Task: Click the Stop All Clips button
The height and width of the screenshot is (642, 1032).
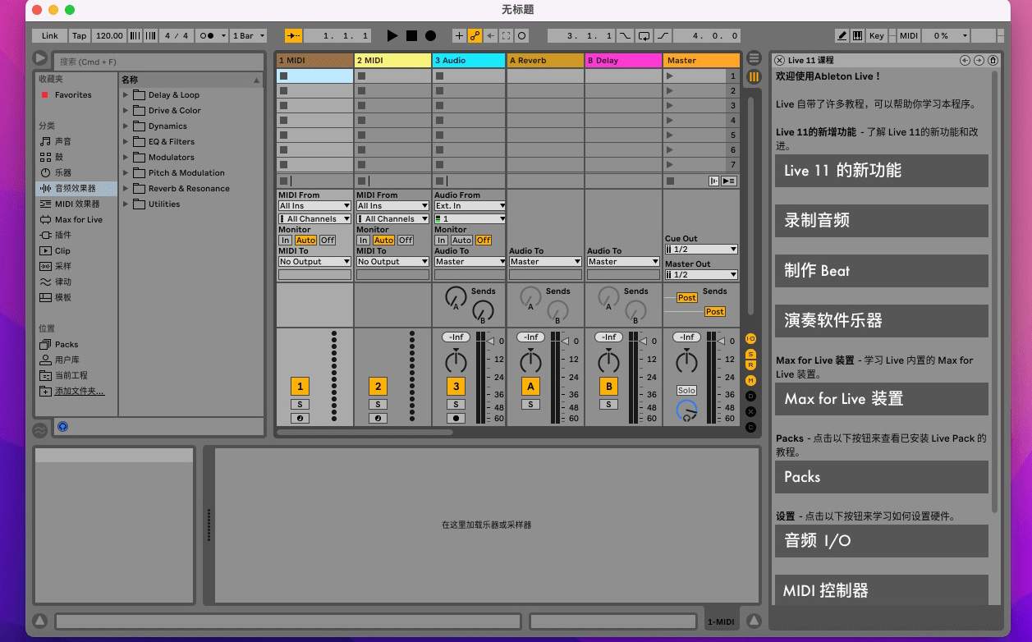Action: tap(670, 181)
